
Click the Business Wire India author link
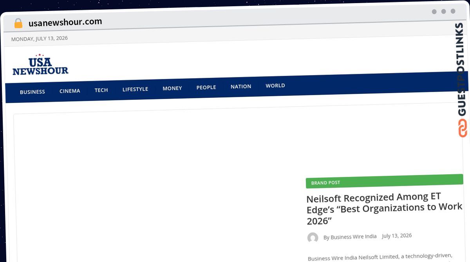354,237
